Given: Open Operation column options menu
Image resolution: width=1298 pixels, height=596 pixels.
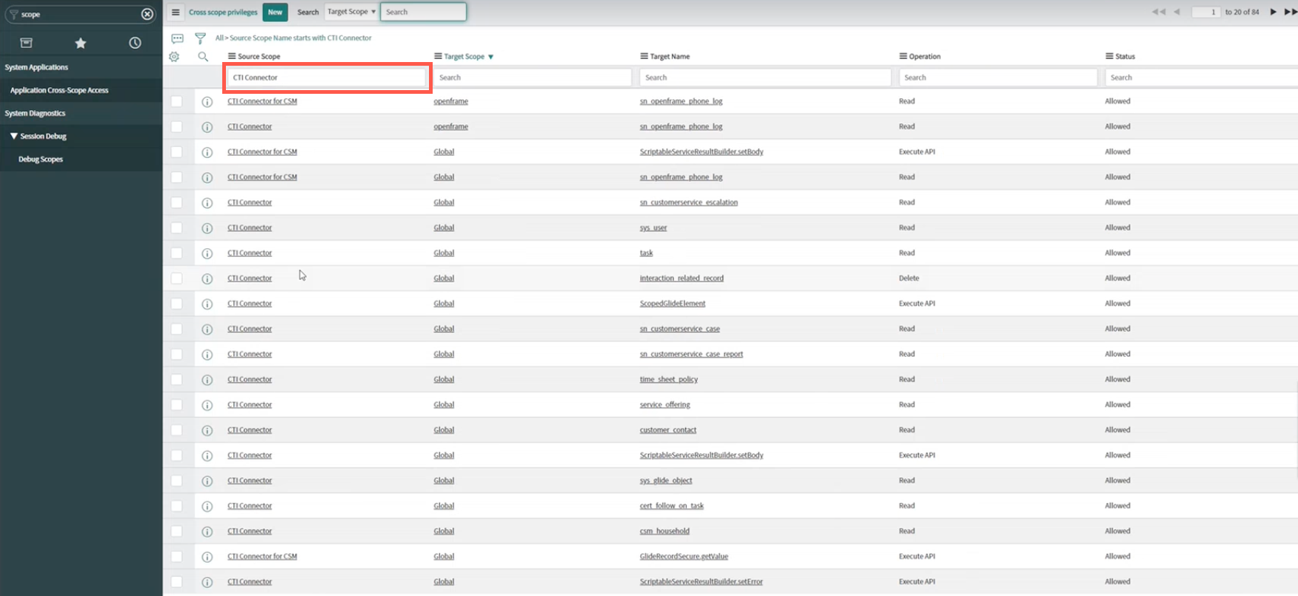Looking at the screenshot, I should coord(903,56).
